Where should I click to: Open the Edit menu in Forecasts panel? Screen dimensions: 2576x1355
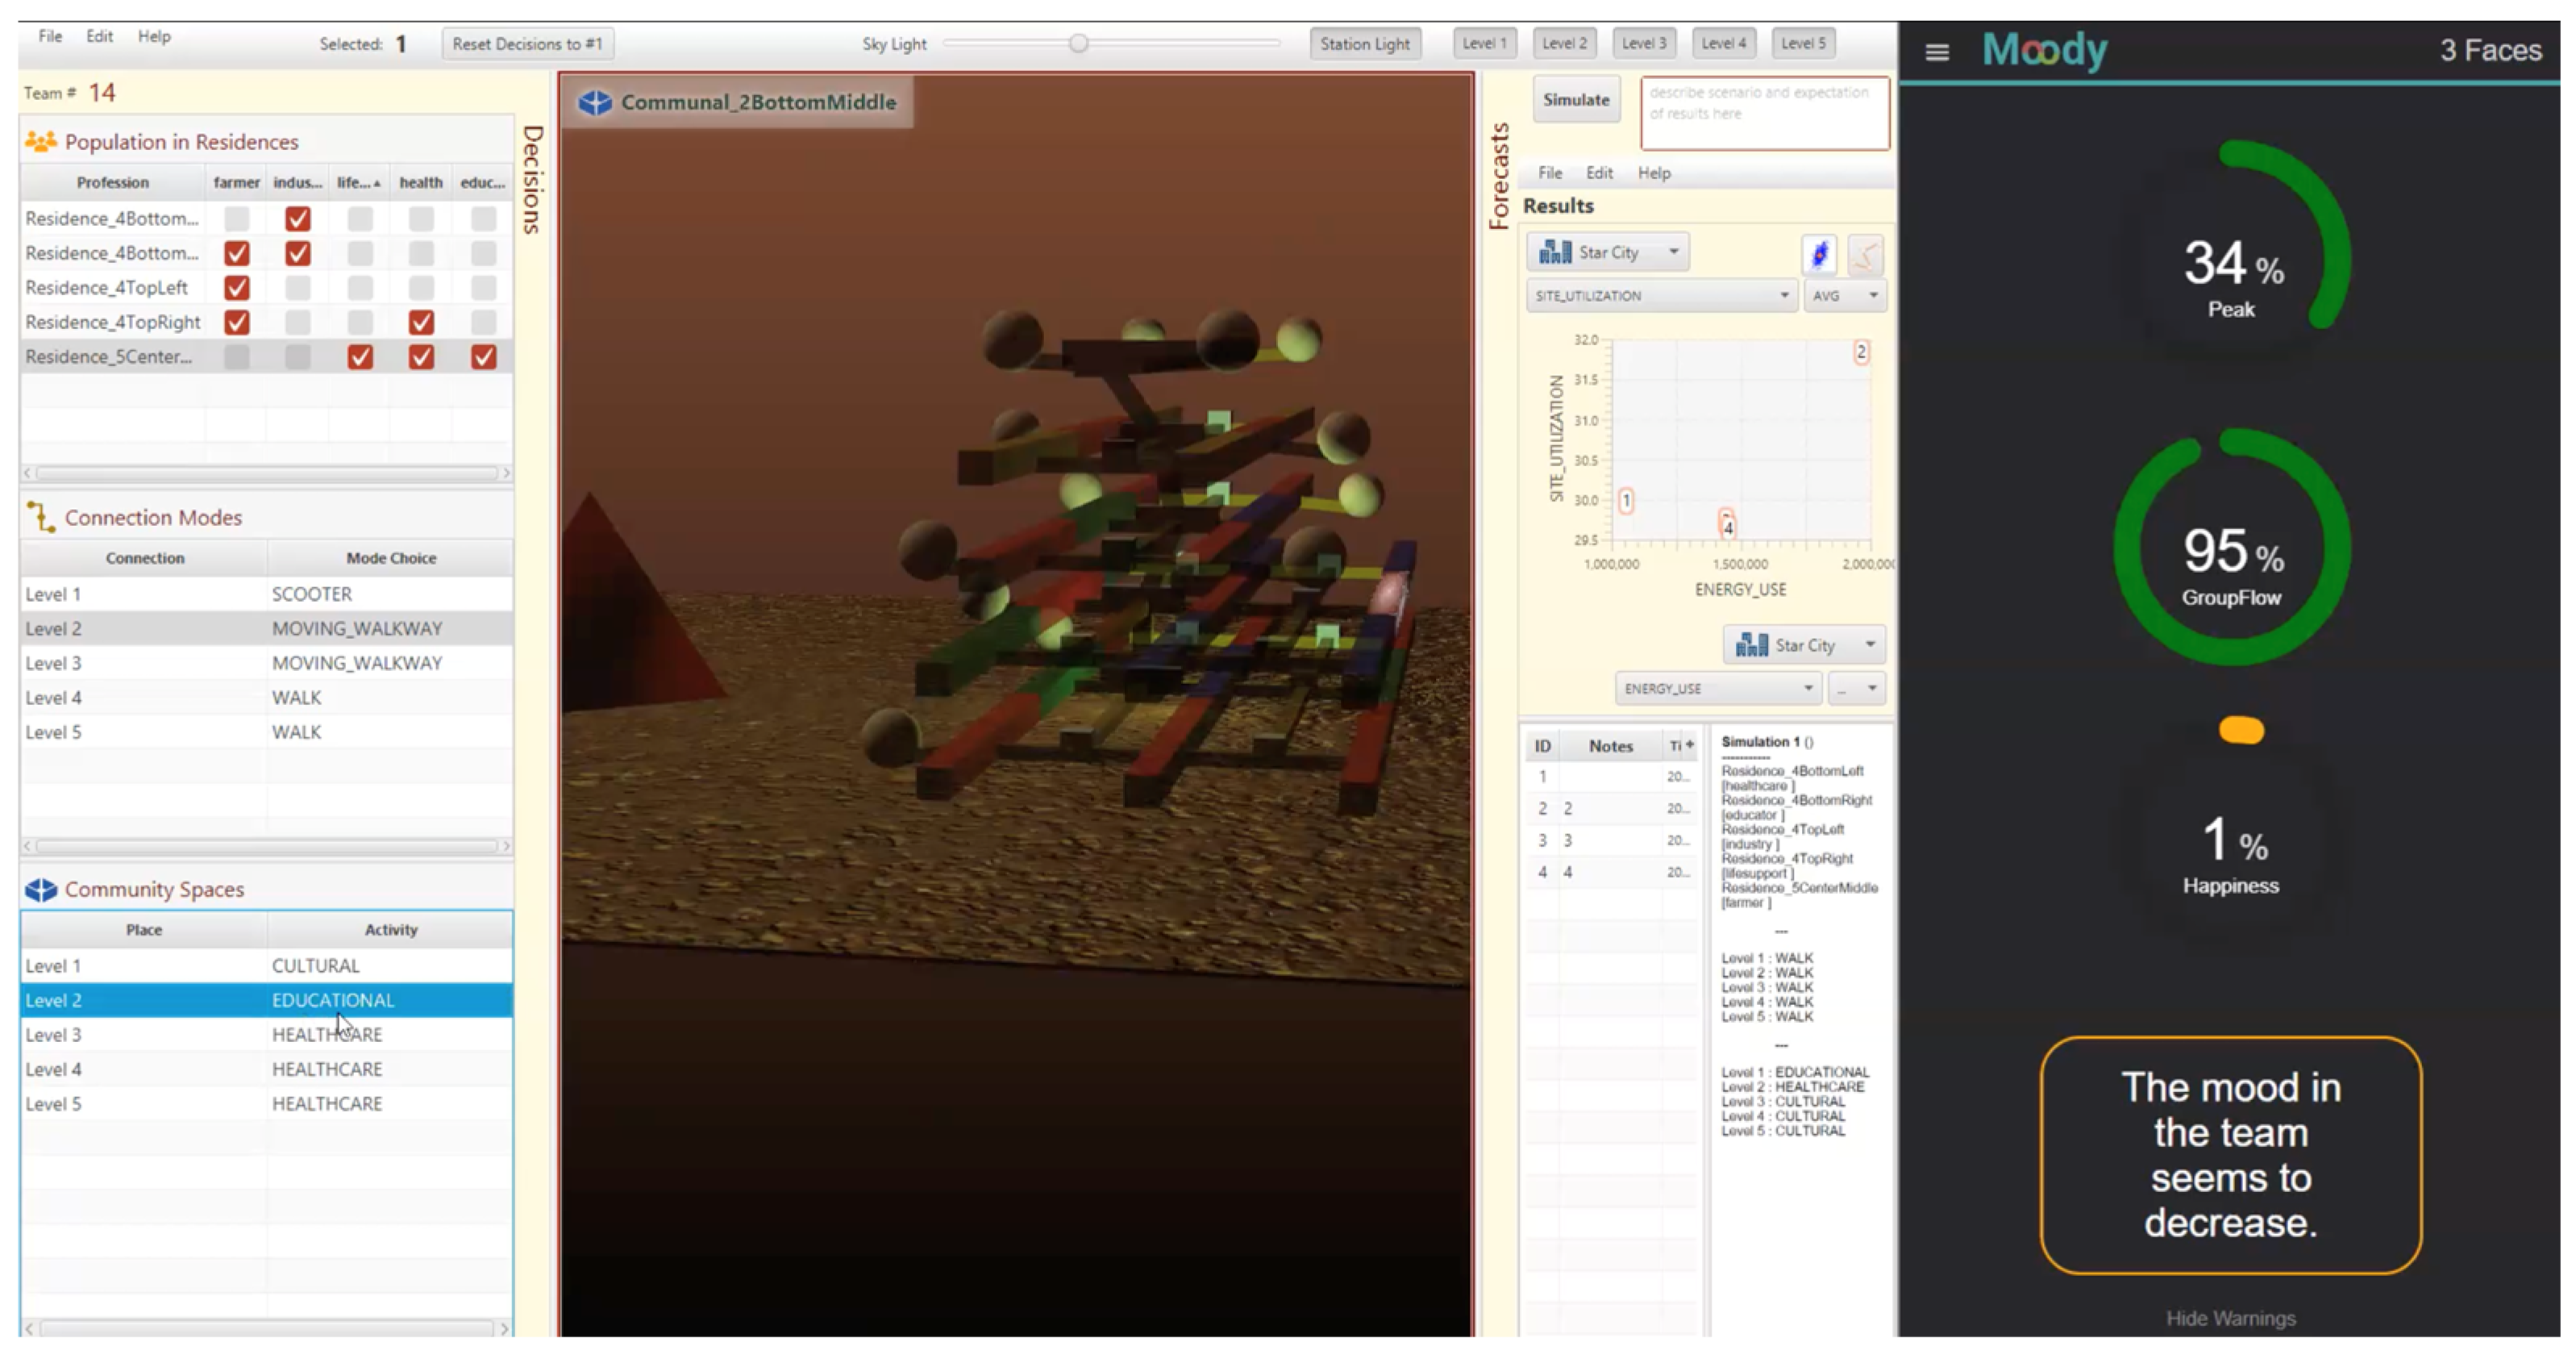[1598, 173]
